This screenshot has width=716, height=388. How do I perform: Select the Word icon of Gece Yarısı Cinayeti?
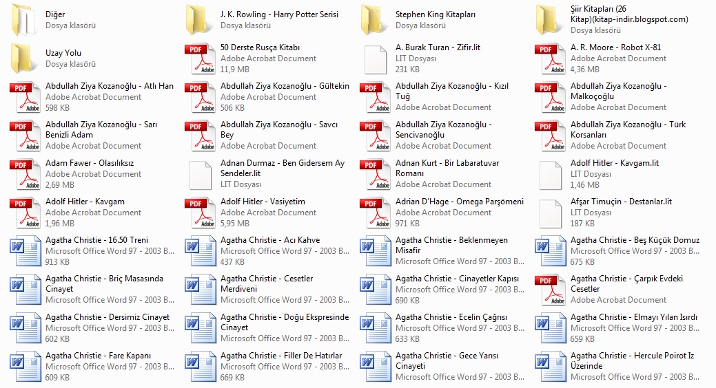pyautogui.click(x=375, y=367)
